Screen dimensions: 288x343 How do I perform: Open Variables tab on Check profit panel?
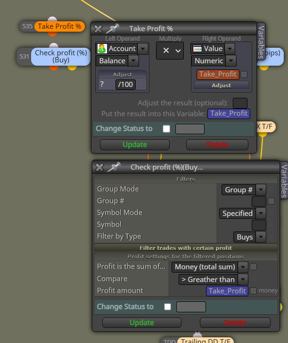[x=284, y=181]
